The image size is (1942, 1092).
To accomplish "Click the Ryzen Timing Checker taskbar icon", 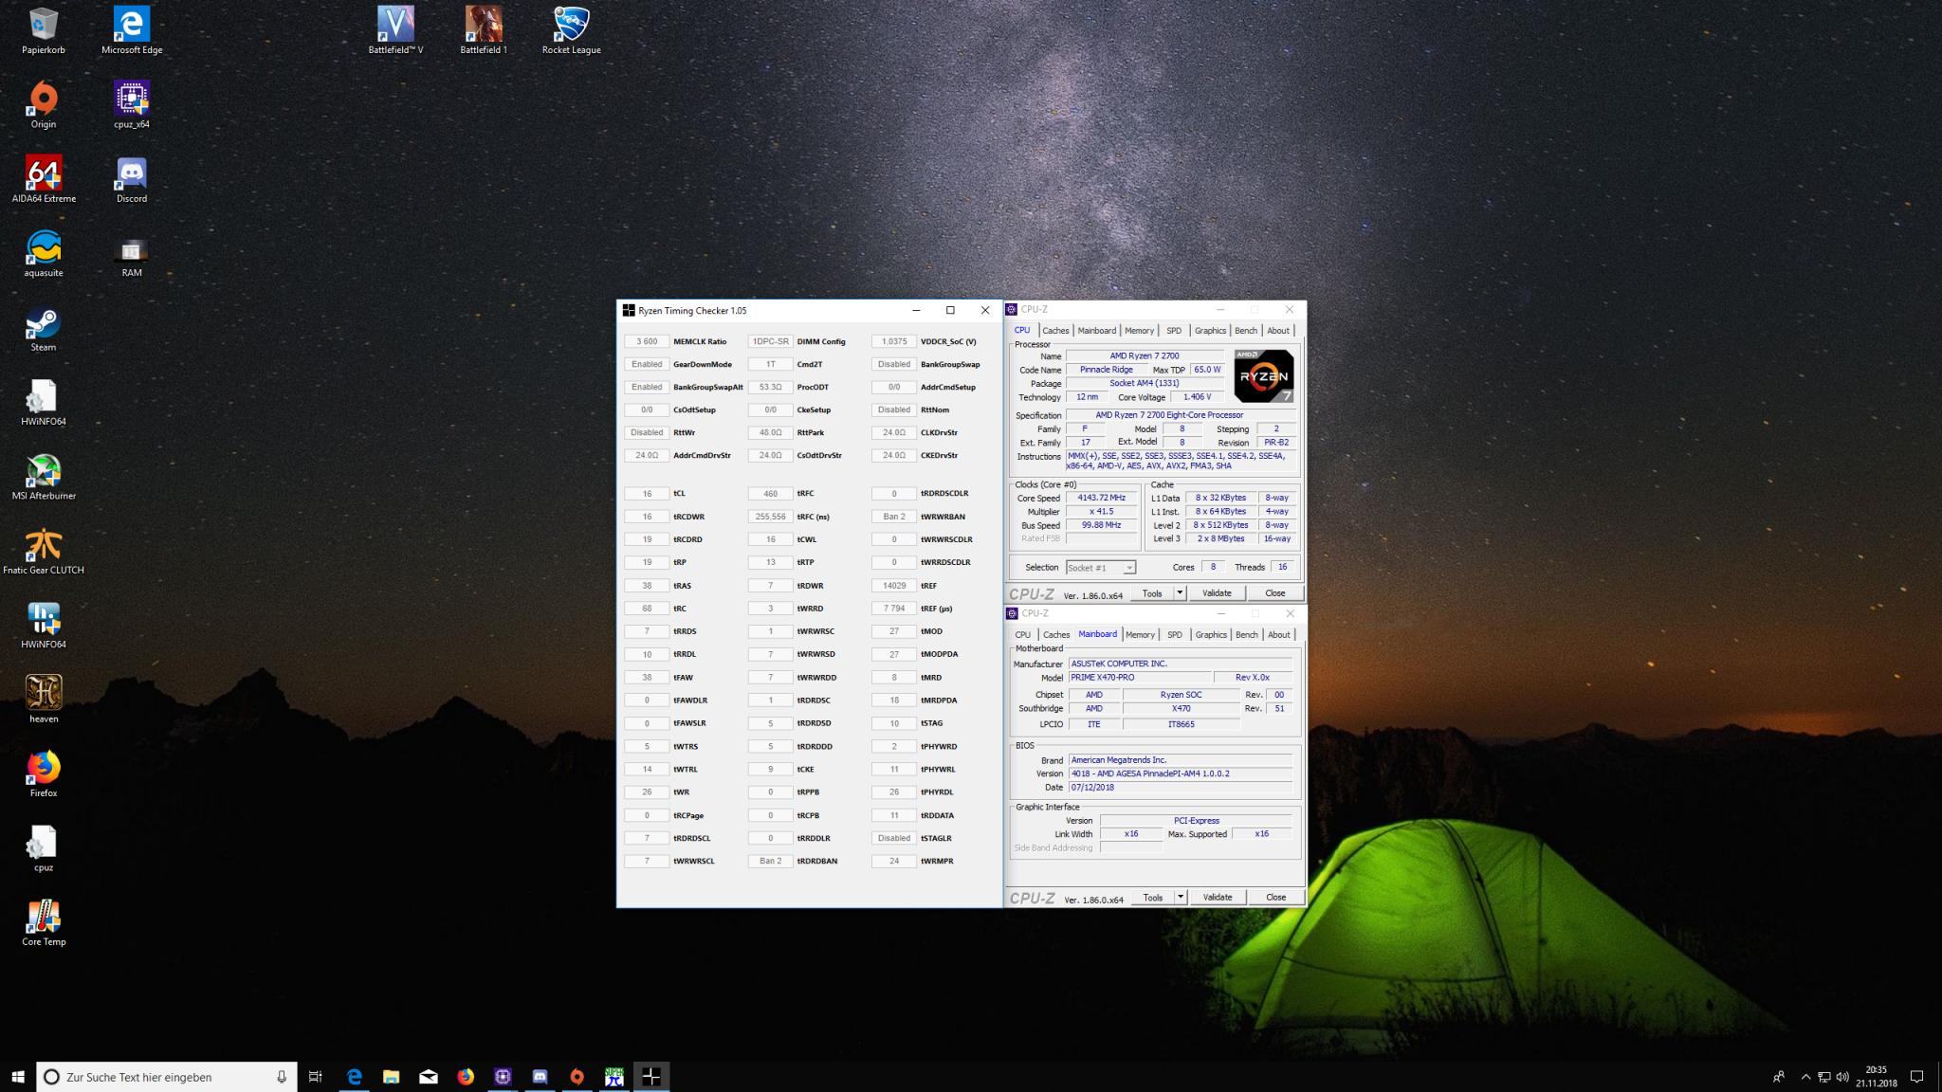I will [x=651, y=1076].
